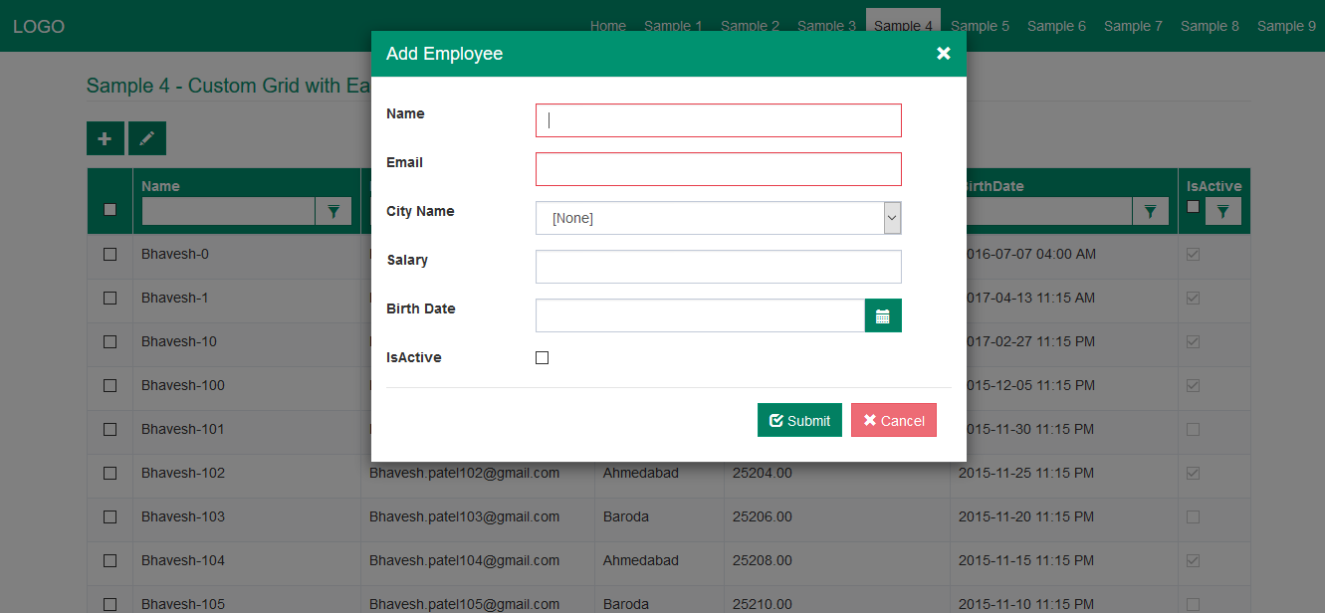The height and width of the screenshot is (613, 1325).
Task: Click the date 2015-11-25 11:15 PM
Action: point(1026,473)
